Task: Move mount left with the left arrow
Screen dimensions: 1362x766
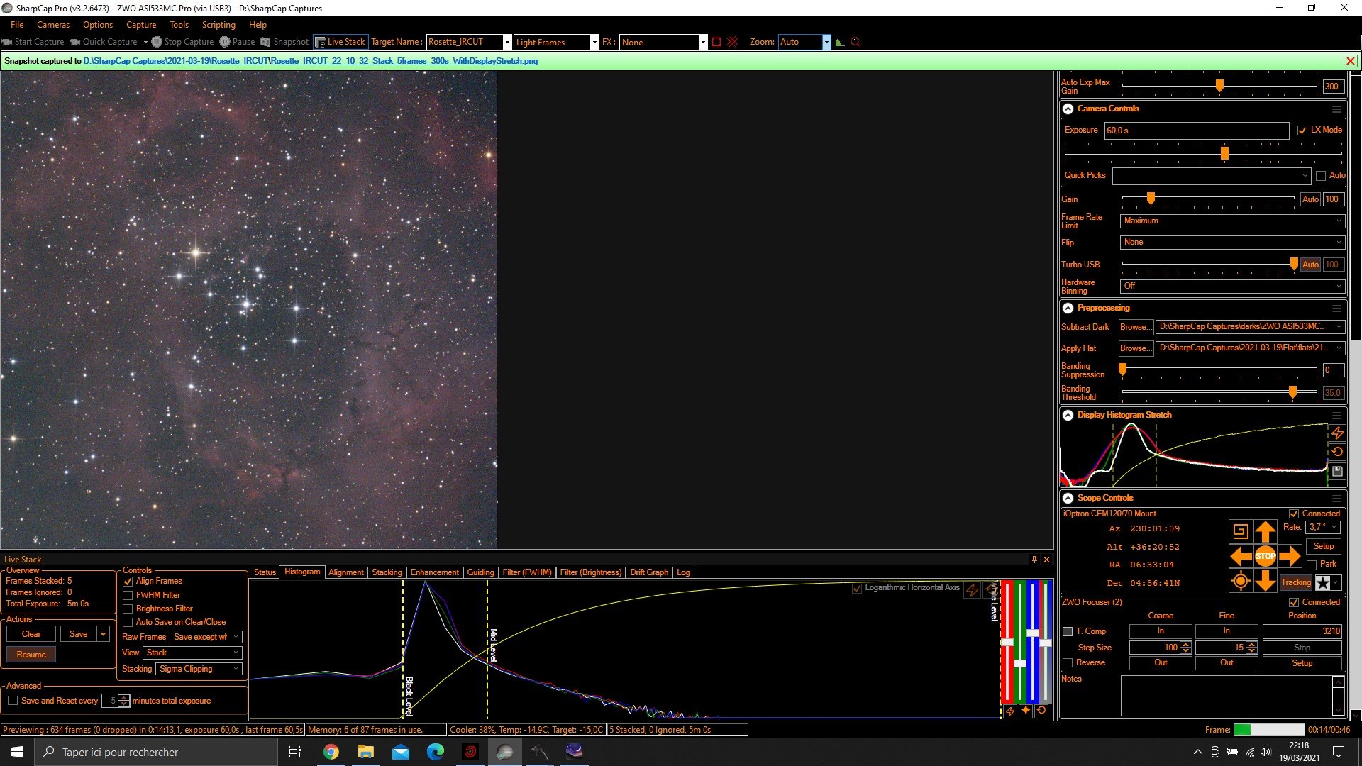Action: [1241, 556]
